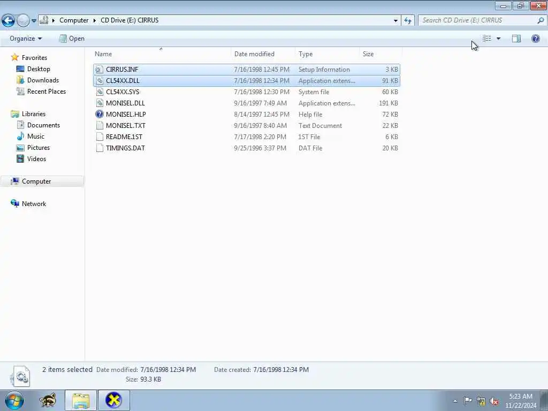Click the Help question mark icon
This screenshot has height=411, width=548.
click(535, 39)
